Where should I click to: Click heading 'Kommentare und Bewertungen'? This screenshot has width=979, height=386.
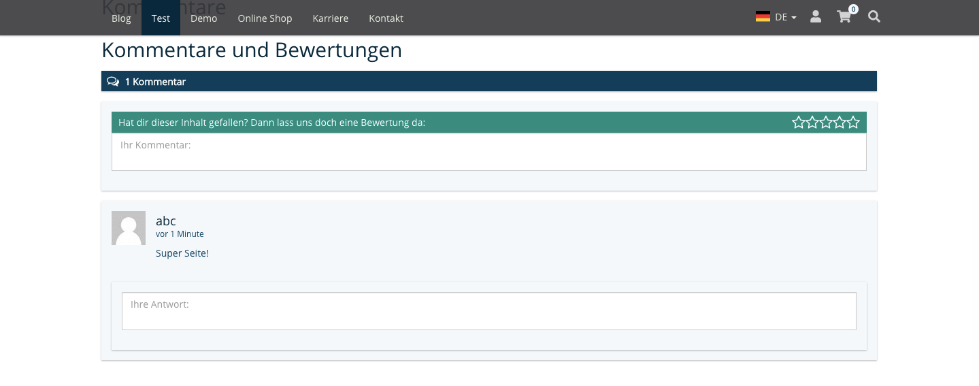click(252, 50)
